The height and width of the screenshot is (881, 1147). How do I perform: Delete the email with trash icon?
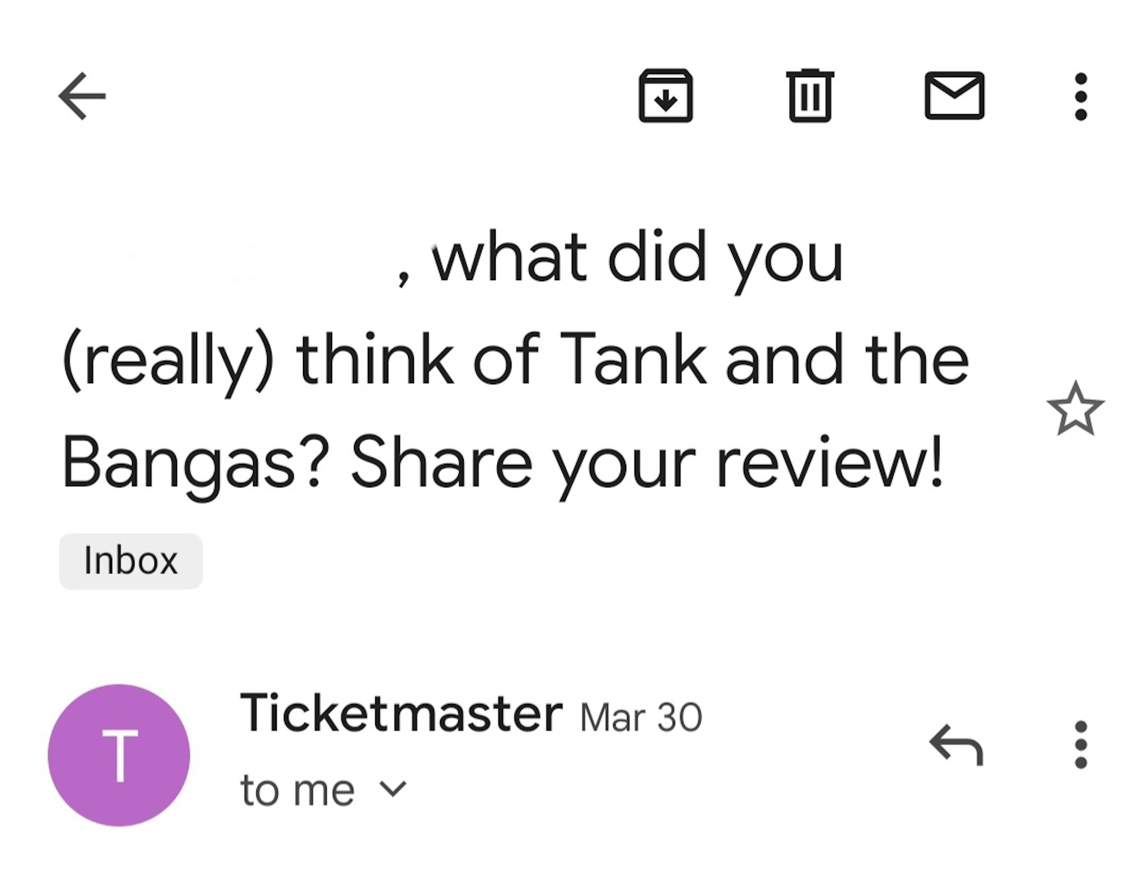click(810, 96)
